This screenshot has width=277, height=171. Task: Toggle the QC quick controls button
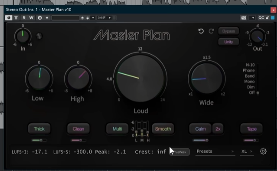tap(261, 18)
